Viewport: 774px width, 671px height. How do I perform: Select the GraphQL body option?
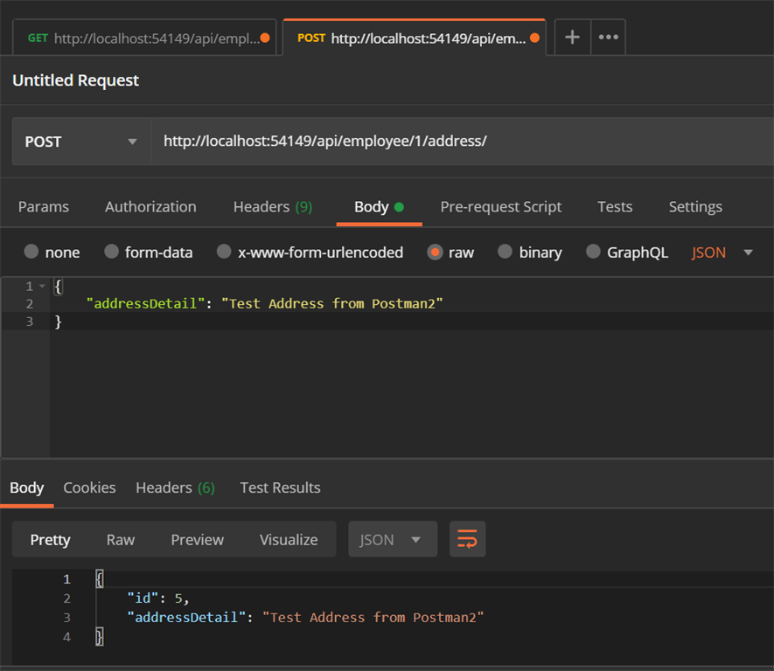click(593, 252)
